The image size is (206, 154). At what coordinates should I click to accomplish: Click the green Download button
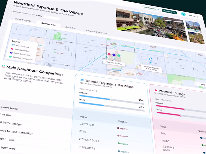[x=169, y=12]
